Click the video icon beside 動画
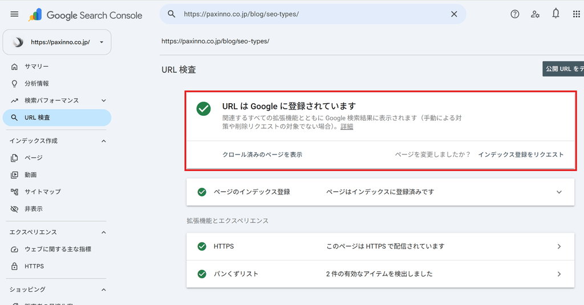This screenshot has height=305, width=584. pyautogui.click(x=14, y=174)
